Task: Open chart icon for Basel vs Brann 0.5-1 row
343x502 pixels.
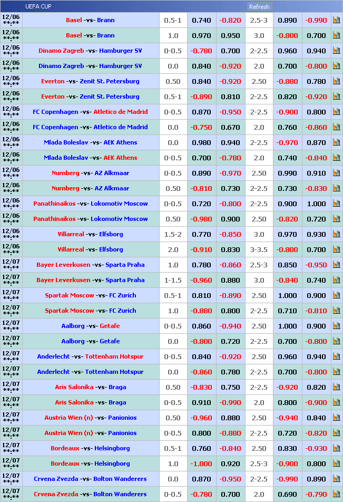Action: (x=336, y=20)
